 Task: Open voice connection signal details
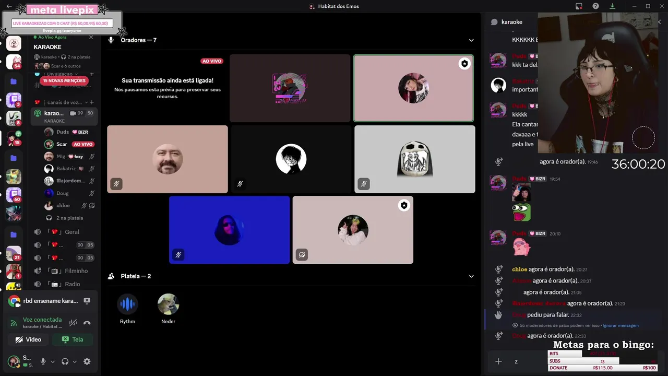tap(14, 323)
